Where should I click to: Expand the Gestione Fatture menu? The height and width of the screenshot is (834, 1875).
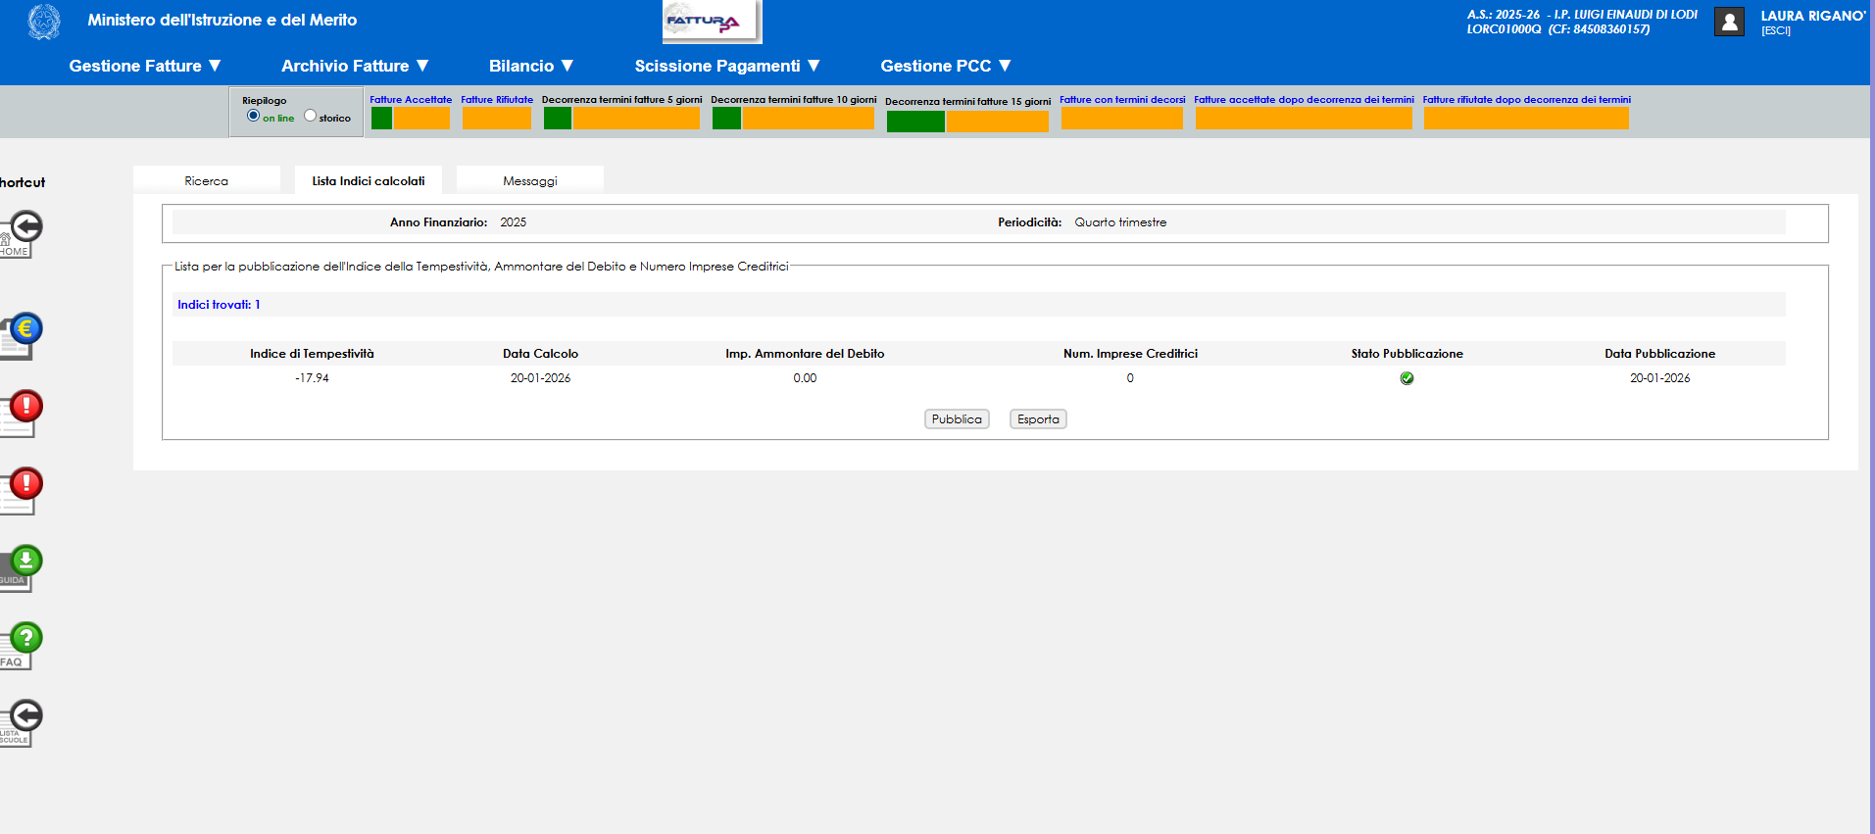tap(145, 66)
